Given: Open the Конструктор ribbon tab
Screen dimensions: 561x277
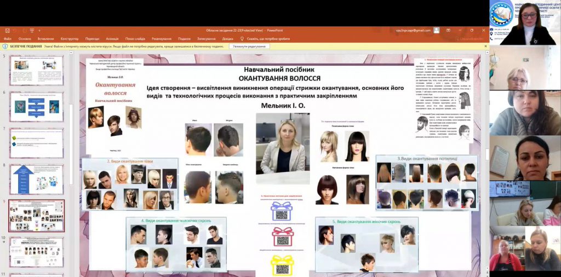Looking at the screenshot, I should coord(70,39).
